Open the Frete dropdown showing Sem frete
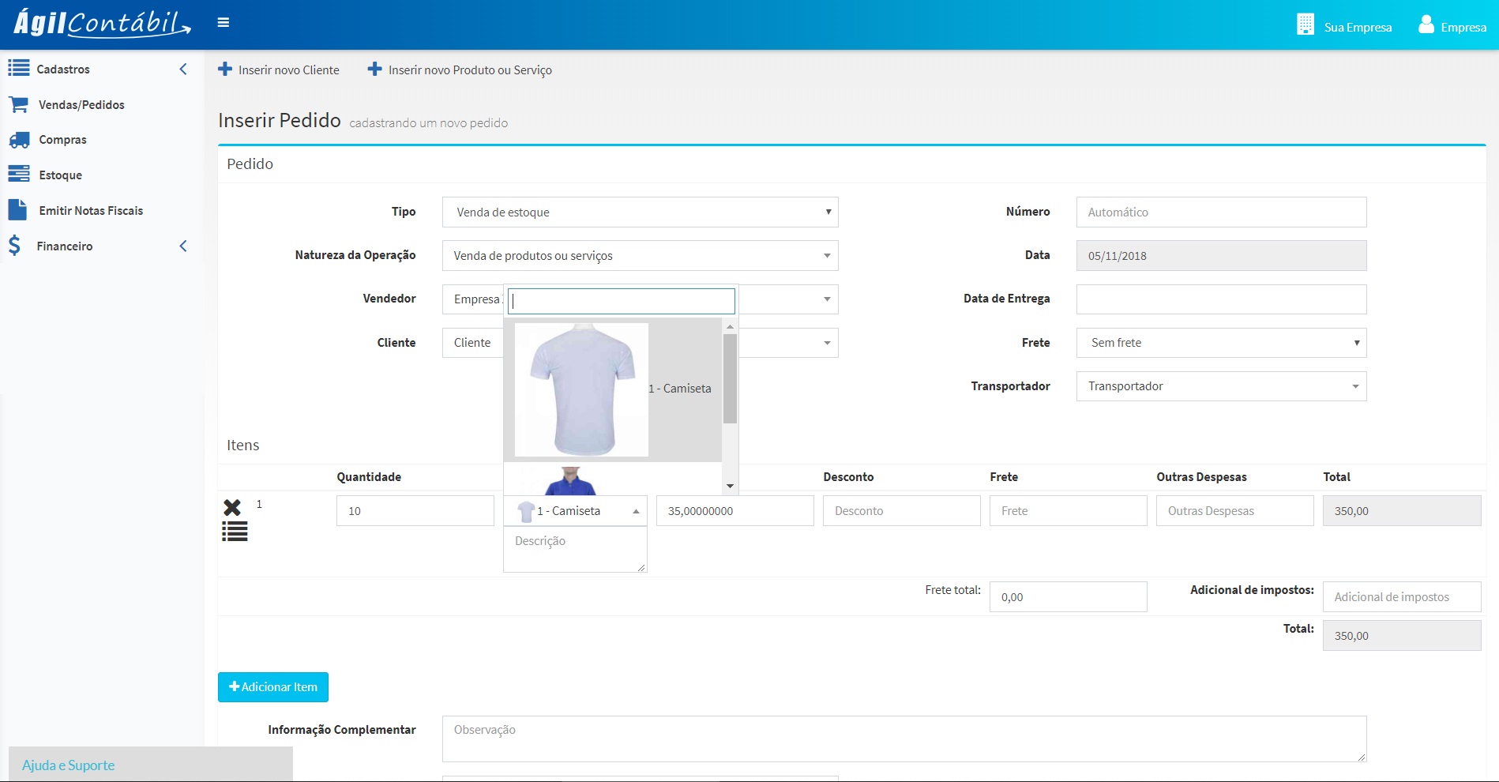 click(x=1221, y=343)
